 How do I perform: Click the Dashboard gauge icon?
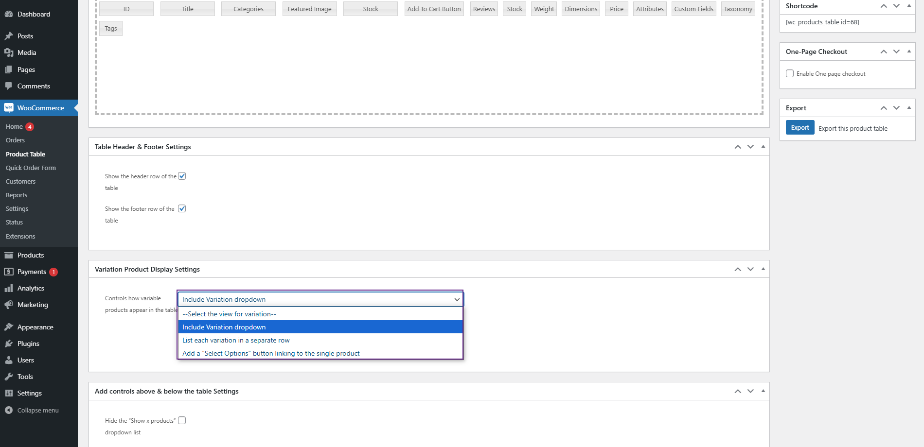point(9,14)
